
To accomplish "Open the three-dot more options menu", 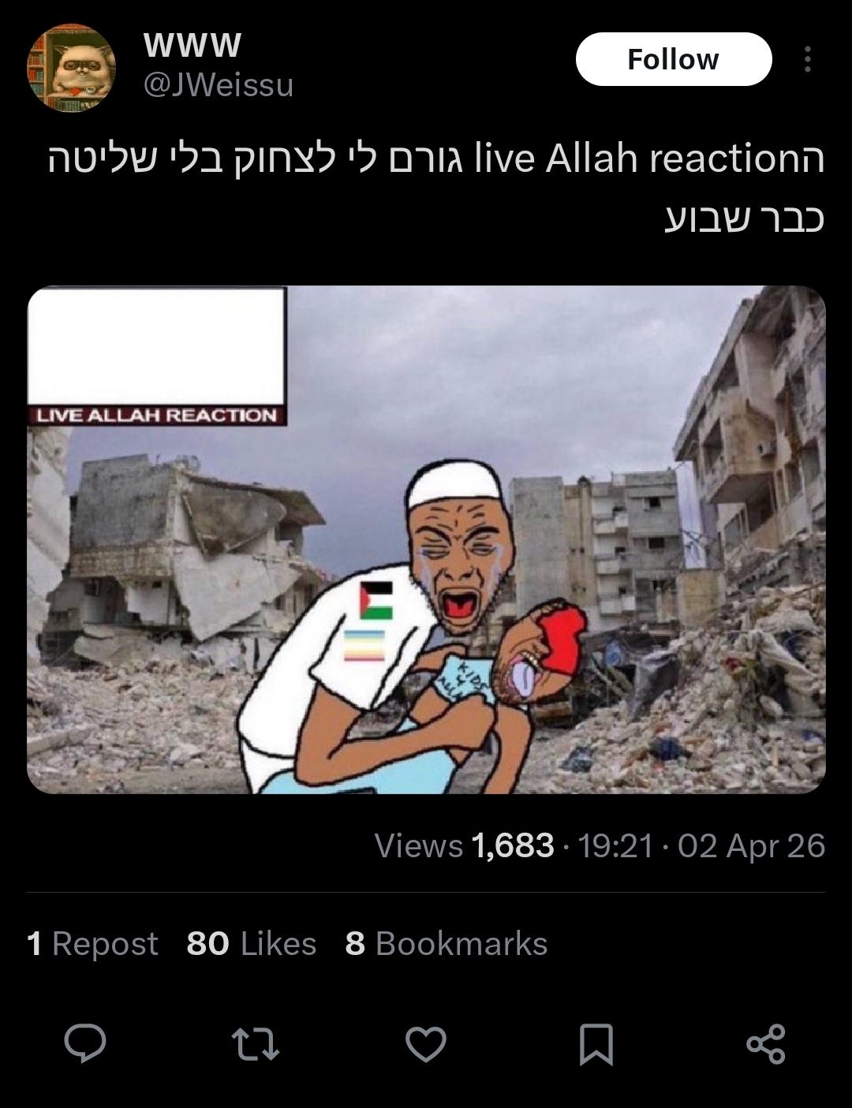I will (x=807, y=59).
